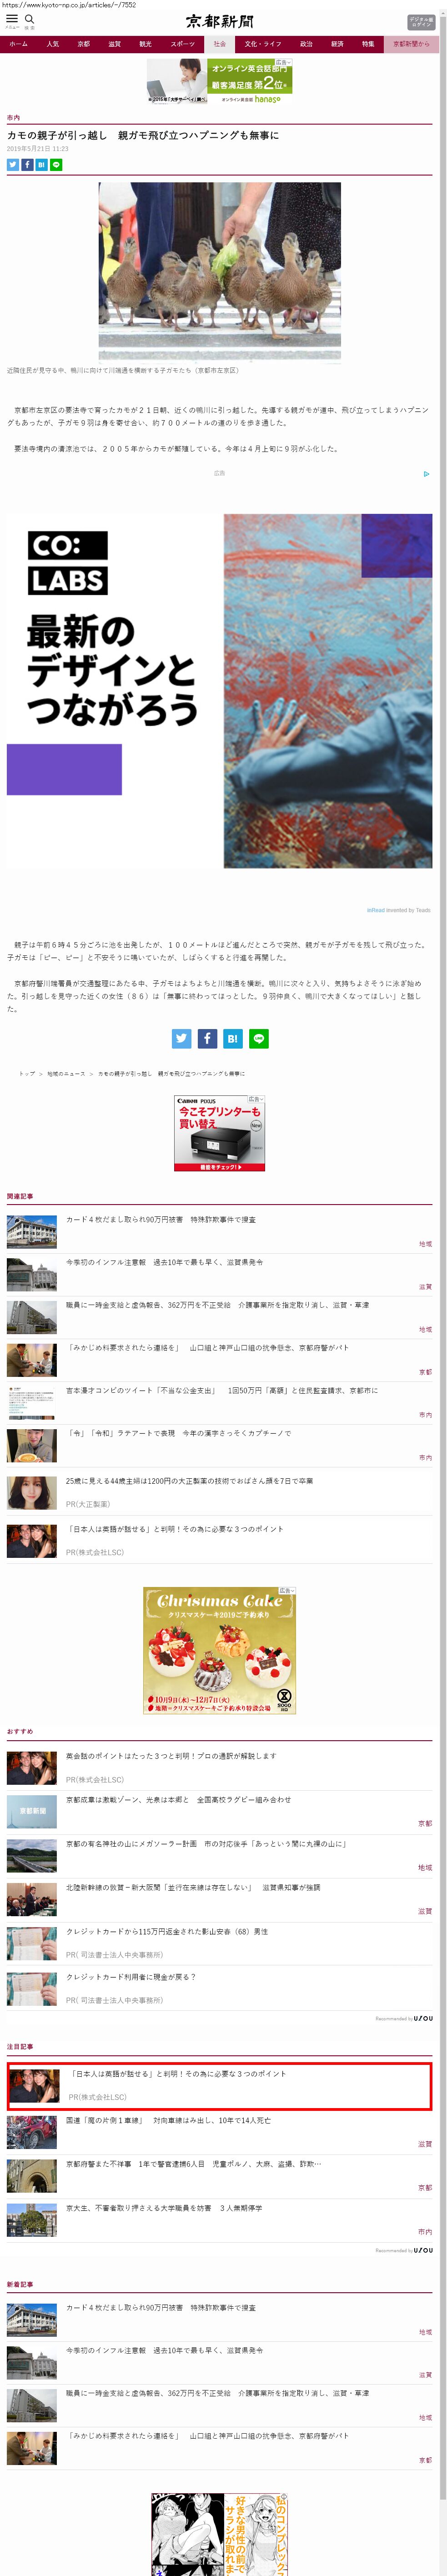
Task: Click large Hatena bookmark icon below article
Action: tap(232, 1038)
